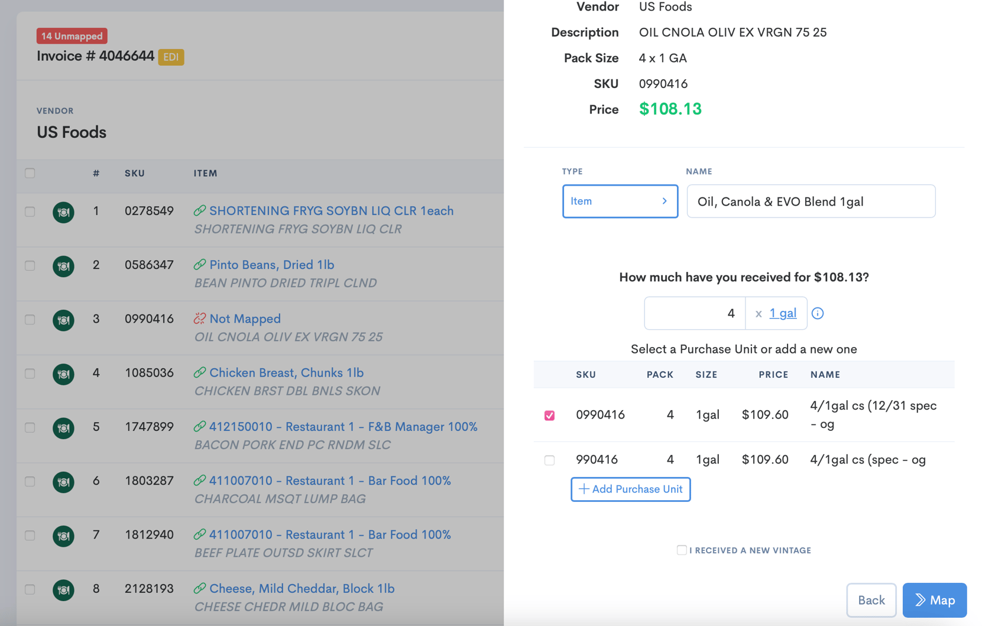Click the broken link icon next to Not Mapped
Viewport: 982px width, 626px height.
click(200, 319)
